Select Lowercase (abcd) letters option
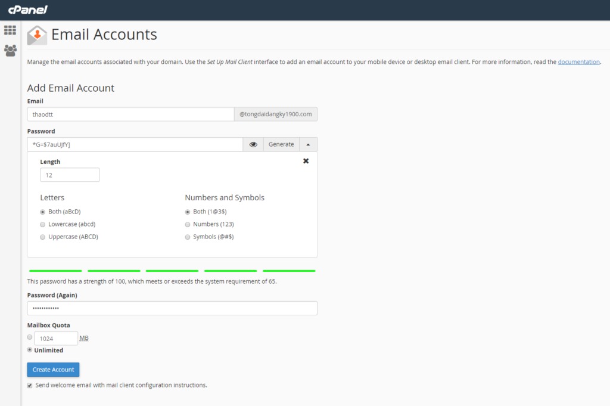The height and width of the screenshot is (406, 610). click(x=43, y=225)
